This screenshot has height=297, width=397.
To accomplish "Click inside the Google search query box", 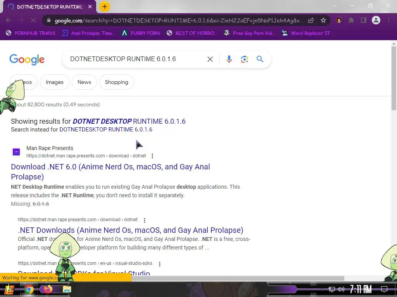I will point(135,59).
